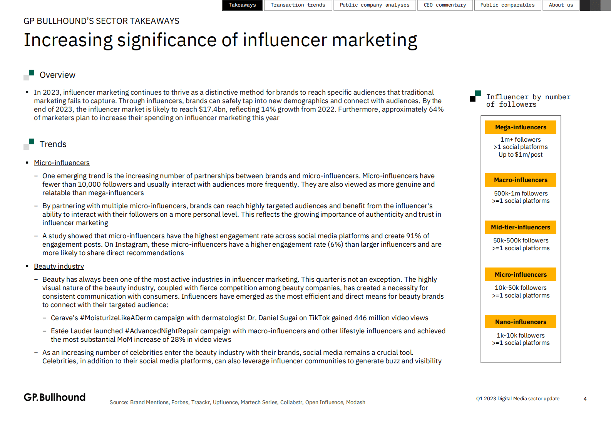
Task: Click the slide title about influencer marketing
Action: pyautogui.click(x=220, y=40)
